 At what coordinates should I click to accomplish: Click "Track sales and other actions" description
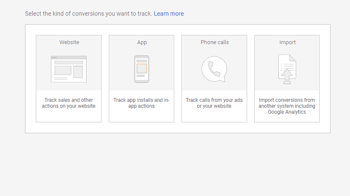coord(69,103)
